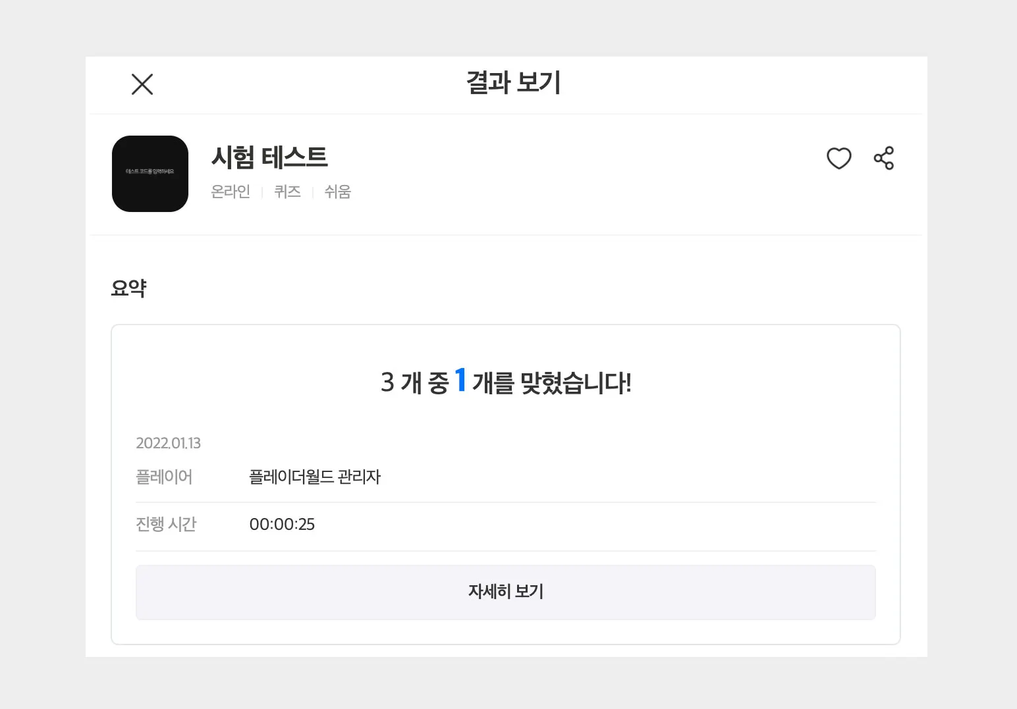Select the player name 플레이더월드 관리자
The width and height of the screenshot is (1017, 709).
click(x=315, y=477)
